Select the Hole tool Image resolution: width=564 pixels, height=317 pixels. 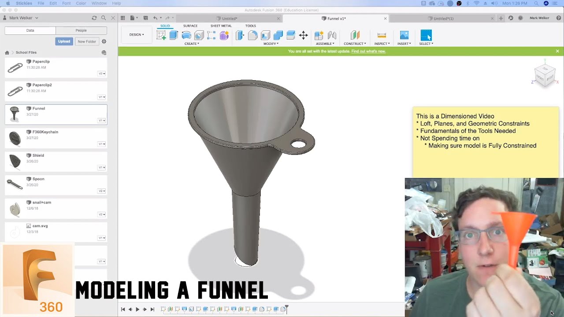click(199, 36)
